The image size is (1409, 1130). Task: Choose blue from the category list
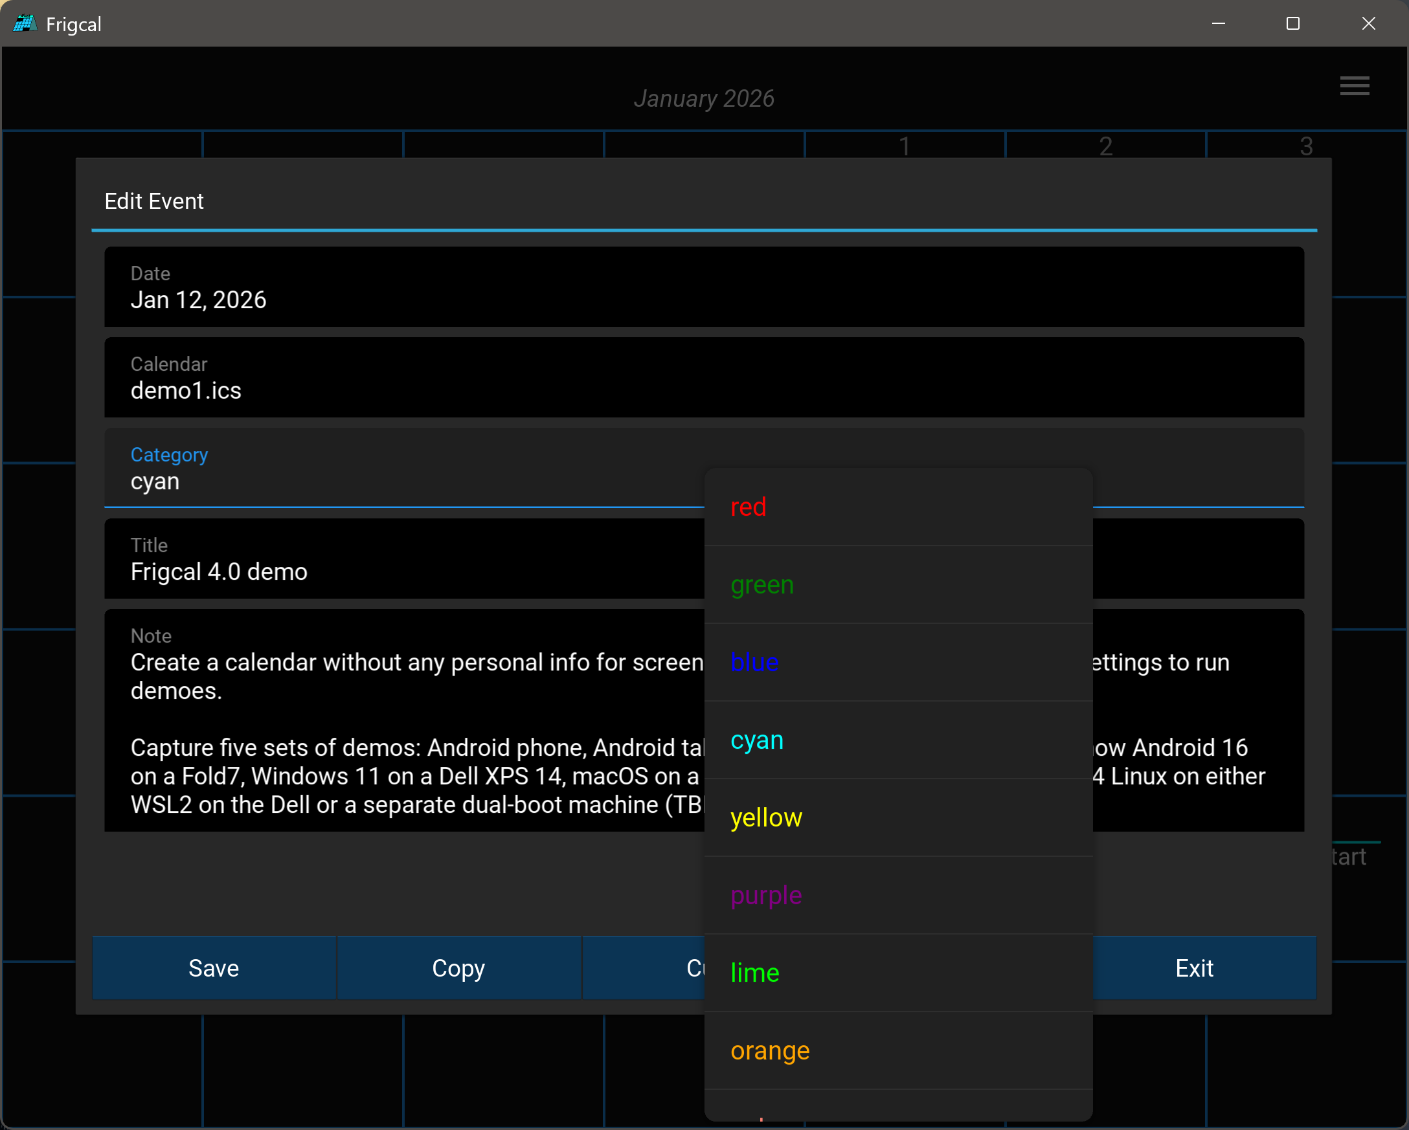(898, 662)
